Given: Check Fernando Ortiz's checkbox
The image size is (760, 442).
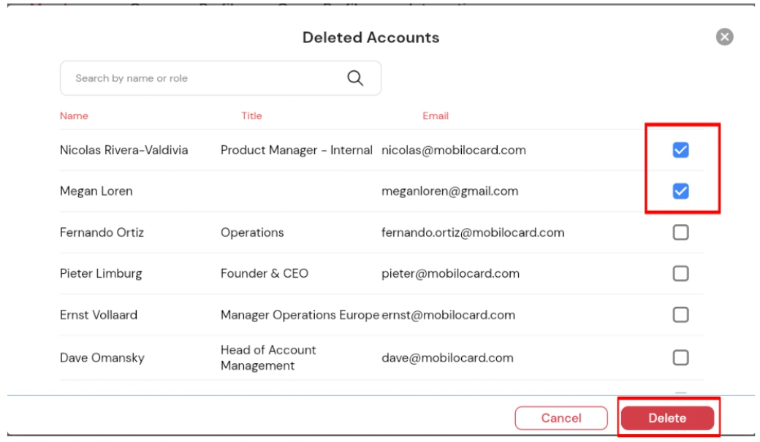Looking at the screenshot, I should click(x=680, y=232).
